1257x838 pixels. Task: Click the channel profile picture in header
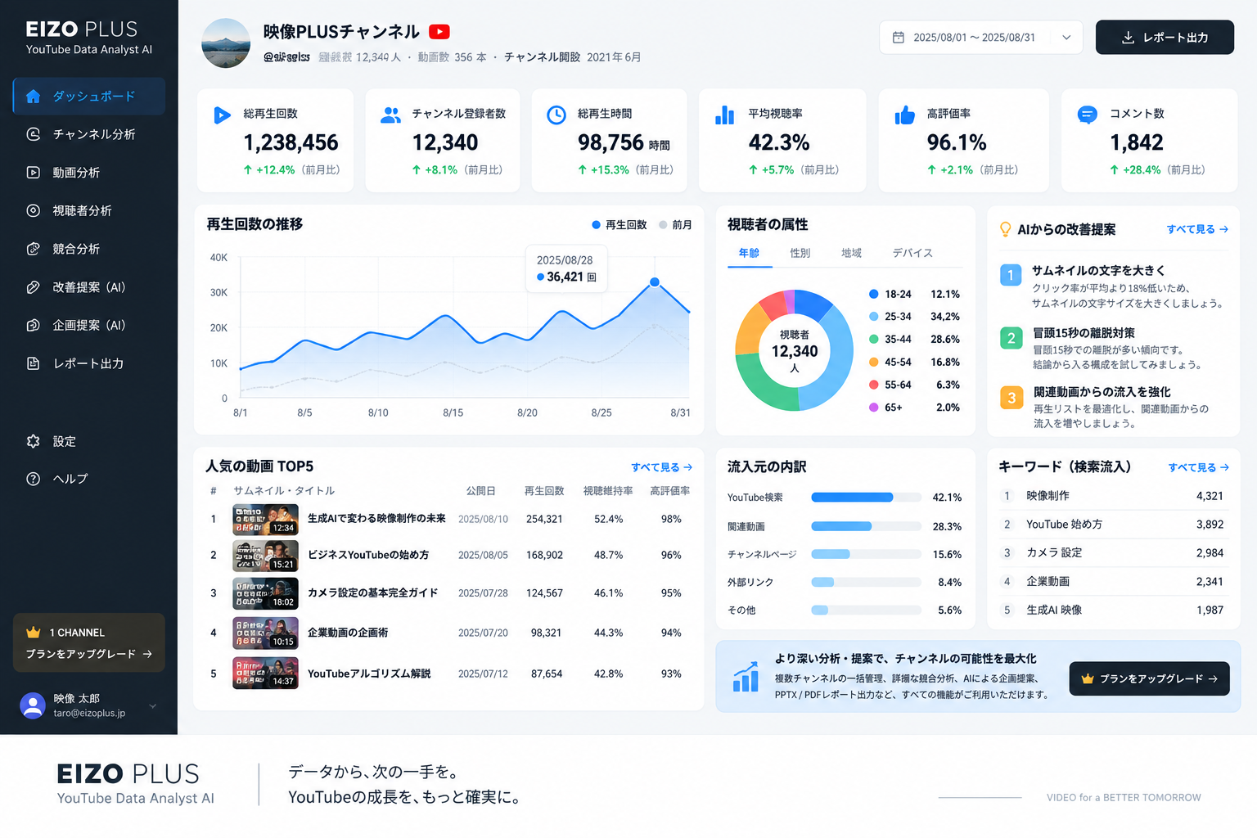(226, 43)
